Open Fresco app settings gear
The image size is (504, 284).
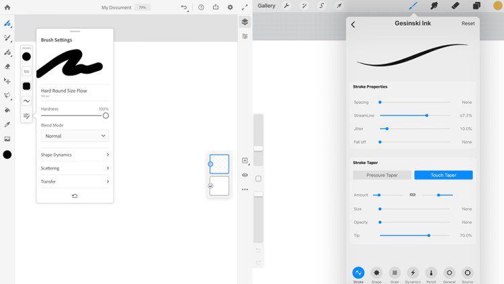[x=230, y=7]
